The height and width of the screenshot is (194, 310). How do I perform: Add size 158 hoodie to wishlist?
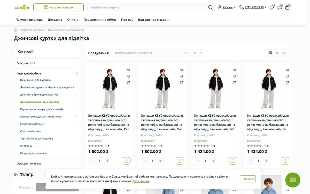[128, 76]
